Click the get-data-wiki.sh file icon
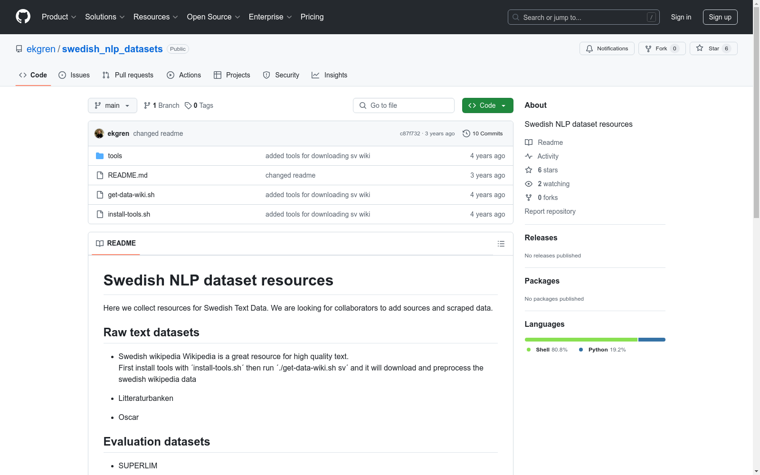The image size is (760, 475). [100, 195]
